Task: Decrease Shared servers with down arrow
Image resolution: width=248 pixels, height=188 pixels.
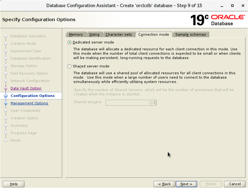Action: [x=154, y=104]
